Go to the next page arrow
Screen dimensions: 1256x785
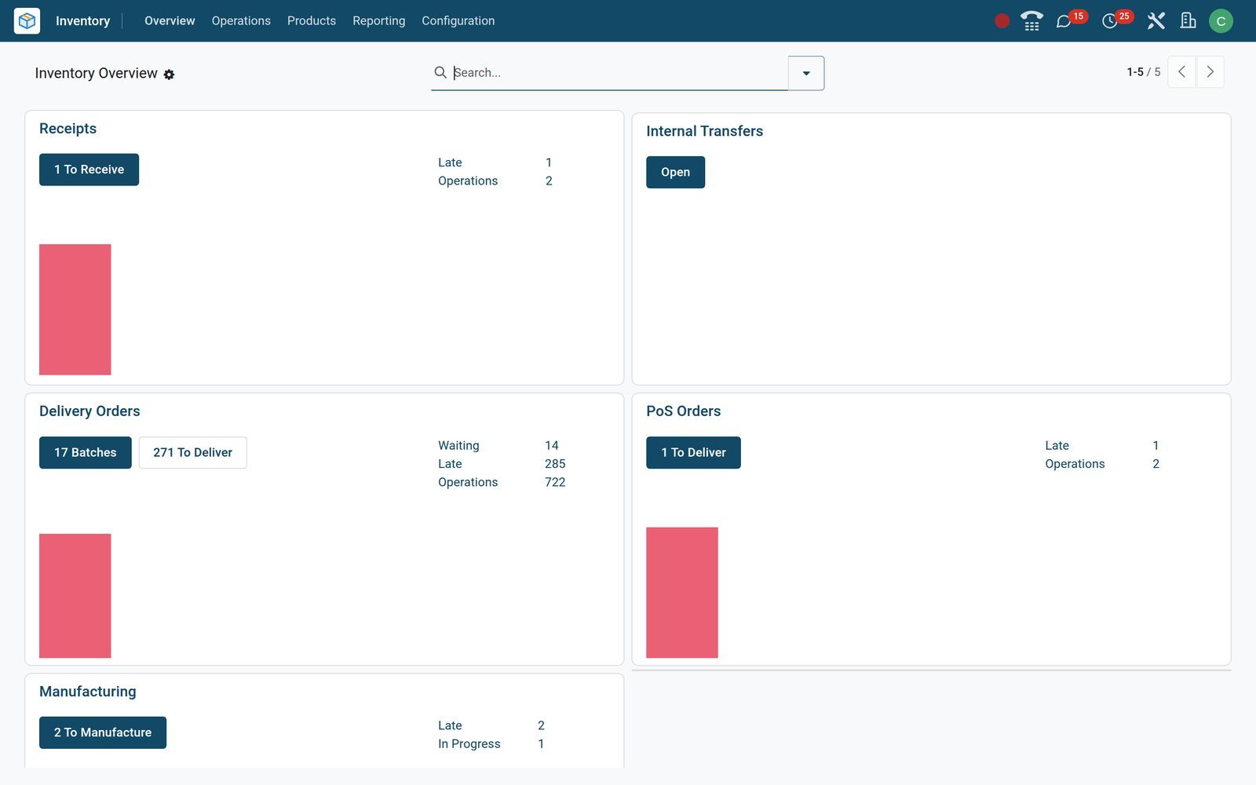pyautogui.click(x=1210, y=72)
